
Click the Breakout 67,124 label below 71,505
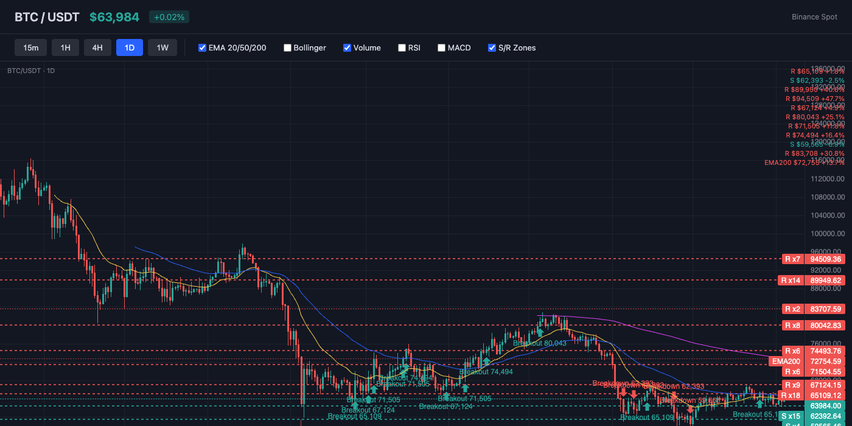coord(368,410)
